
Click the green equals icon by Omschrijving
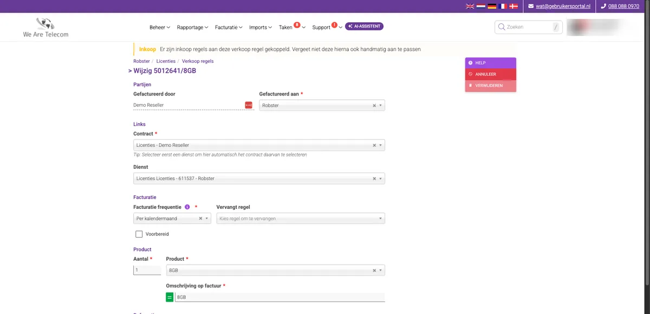170,297
